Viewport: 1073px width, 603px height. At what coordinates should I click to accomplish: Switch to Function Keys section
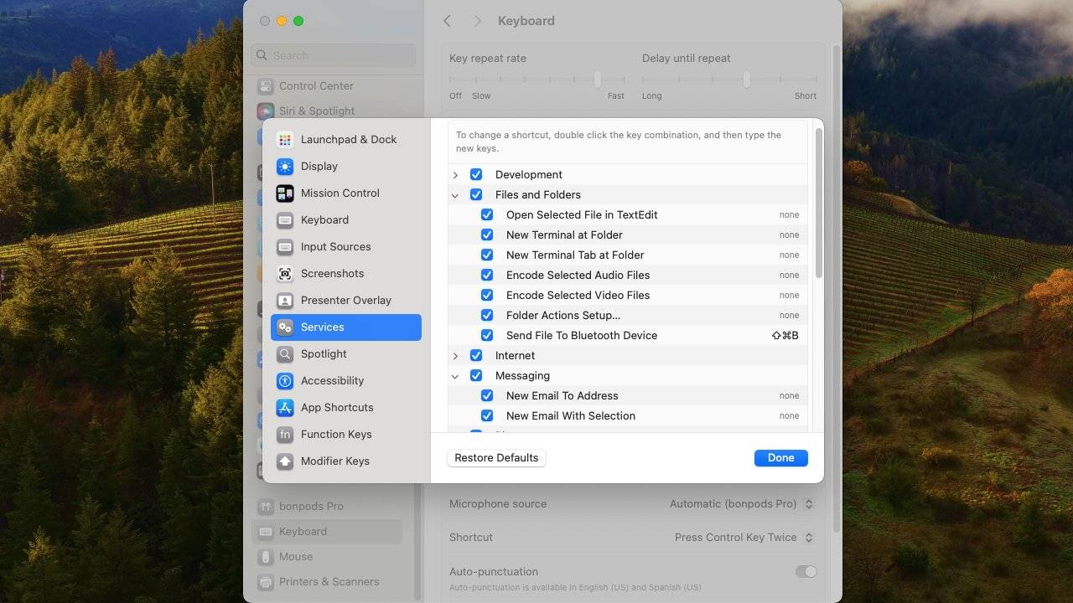tap(335, 435)
